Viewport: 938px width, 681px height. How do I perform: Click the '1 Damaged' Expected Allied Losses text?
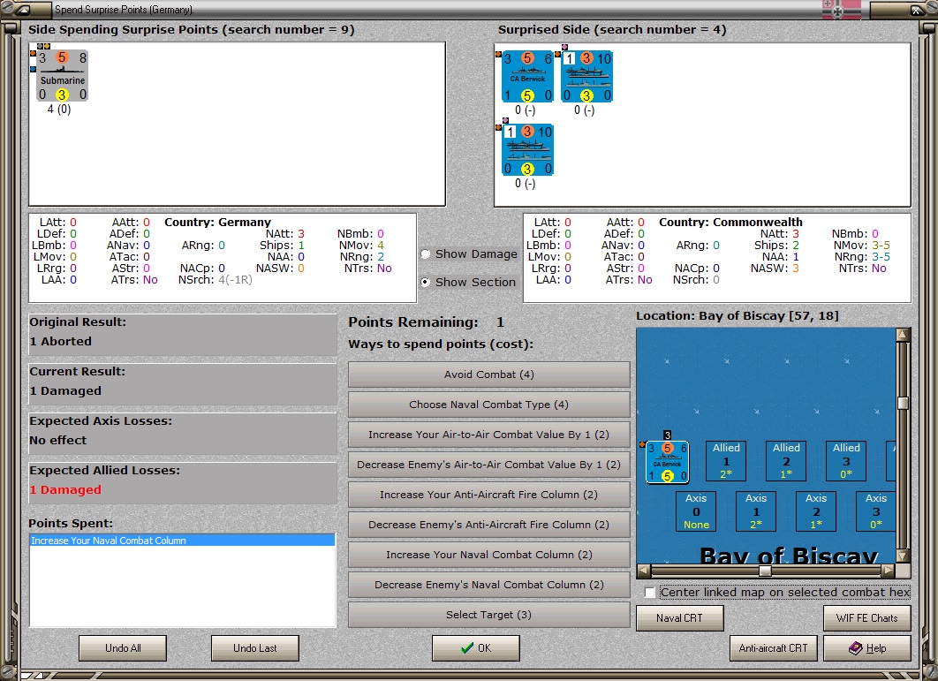(x=65, y=489)
